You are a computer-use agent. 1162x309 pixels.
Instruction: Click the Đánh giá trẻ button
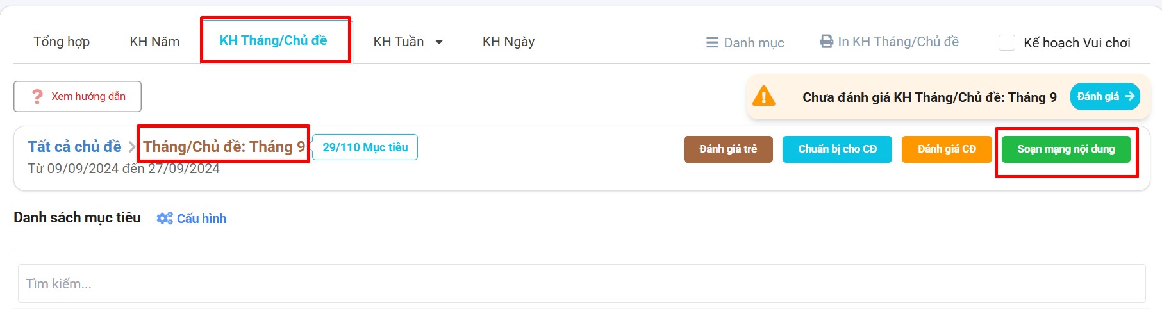(727, 149)
